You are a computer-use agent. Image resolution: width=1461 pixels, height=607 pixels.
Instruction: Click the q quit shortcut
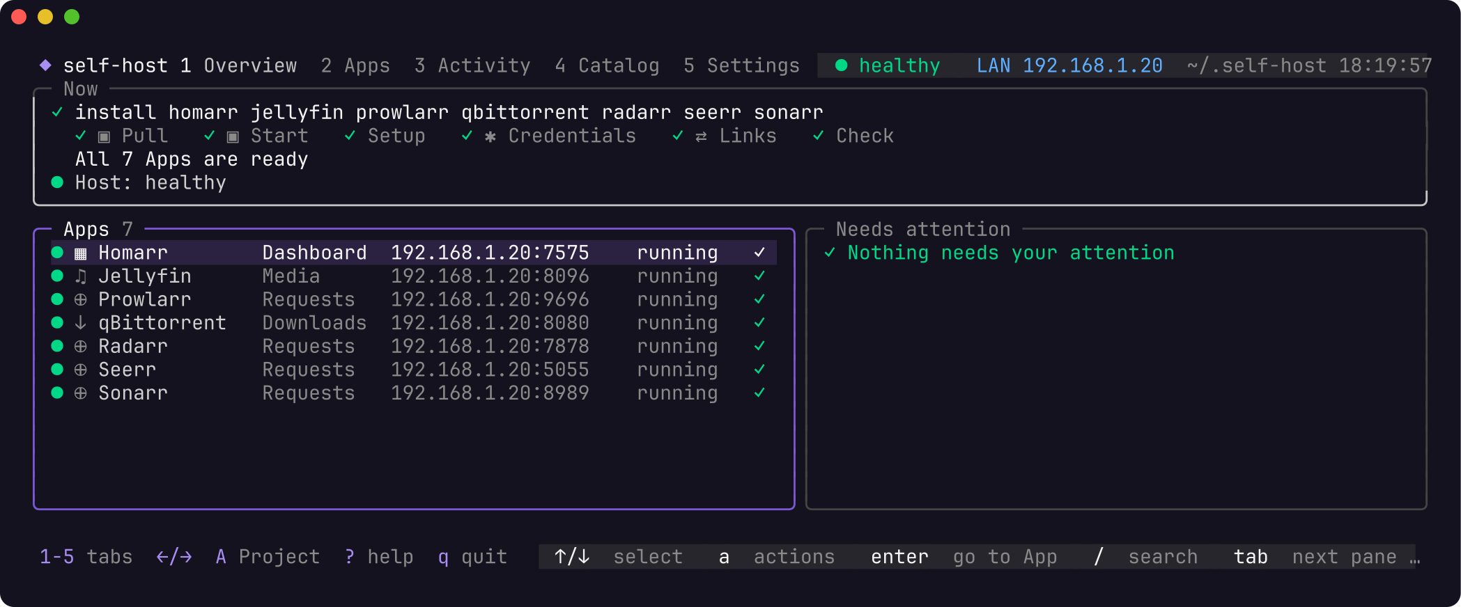click(x=472, y=557)
